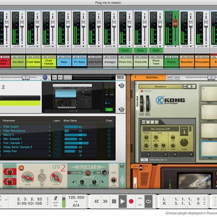The width and height of the screenshot is (217, 217).
Task: Open Mix: Sample 1 parameter dropdown
Action: (x=49, y=139)
